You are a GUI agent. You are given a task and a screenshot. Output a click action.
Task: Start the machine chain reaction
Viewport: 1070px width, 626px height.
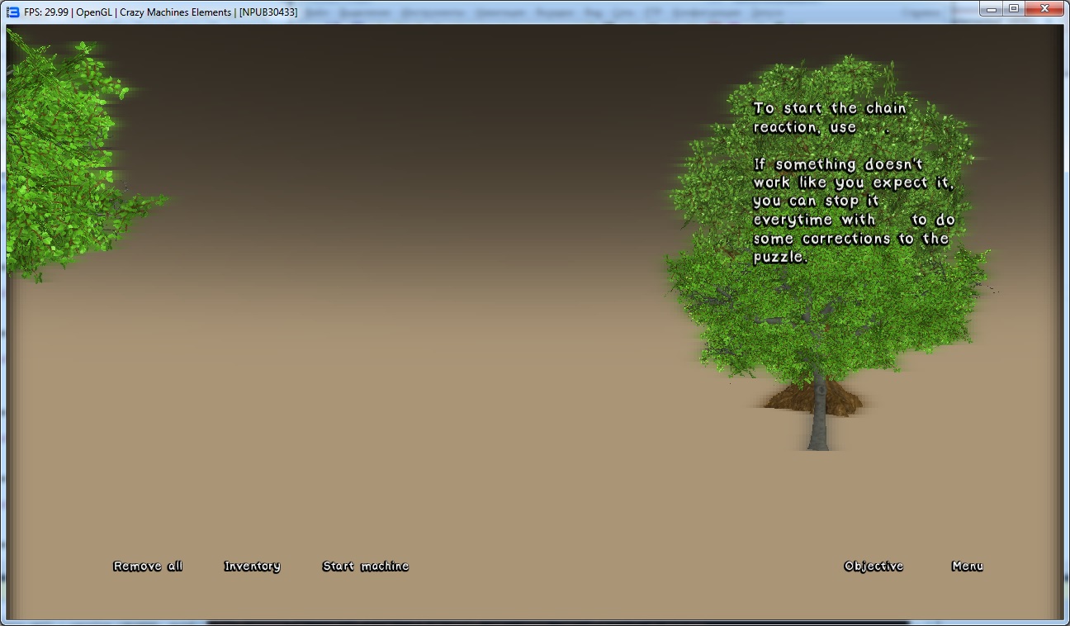366,566
